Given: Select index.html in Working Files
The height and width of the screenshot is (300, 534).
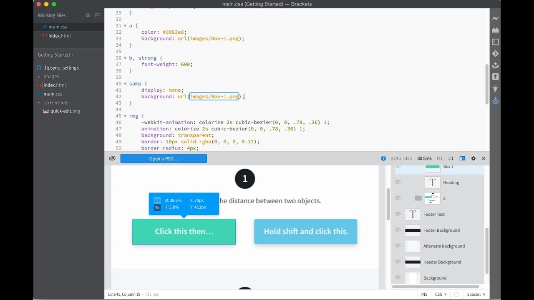Looking at the screenshot, I should (60, 36).
